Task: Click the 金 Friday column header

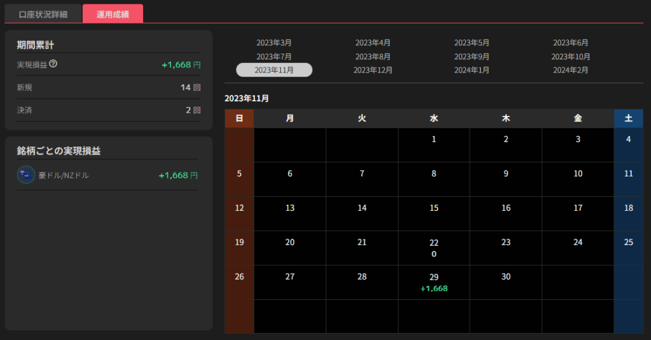Action: coord(578,118)
